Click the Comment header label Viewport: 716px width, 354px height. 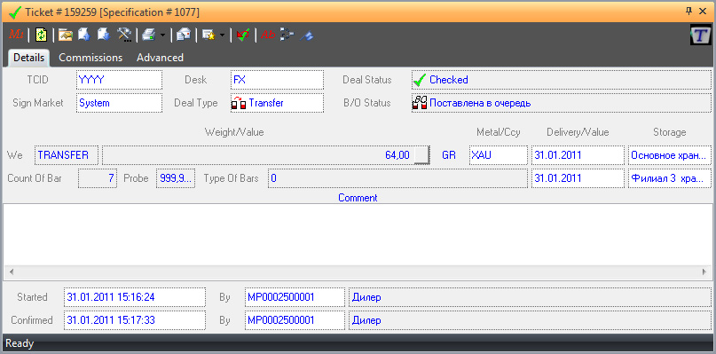(x=358, y=198)
